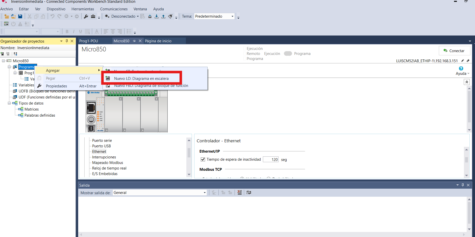Screen dimensions: 475x237
Task: Click the Upload from controller arrow icon
Action: pos(163,16)
